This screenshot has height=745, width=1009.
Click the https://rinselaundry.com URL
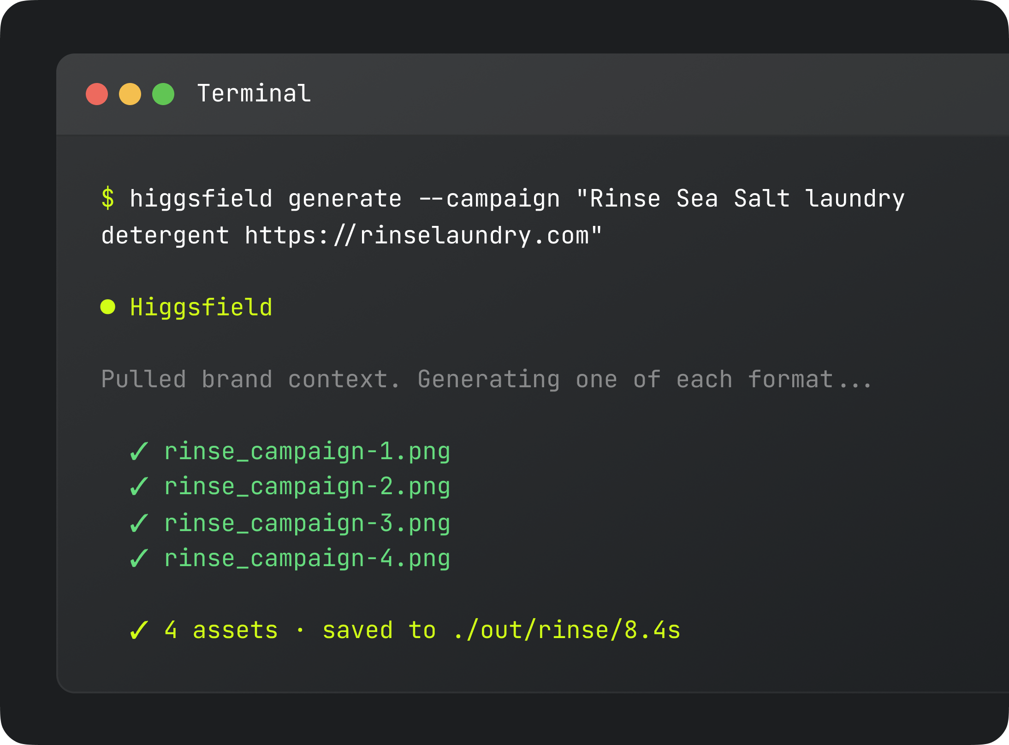[x=417, y=236]
